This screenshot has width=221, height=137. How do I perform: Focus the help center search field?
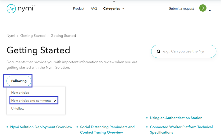184,51
